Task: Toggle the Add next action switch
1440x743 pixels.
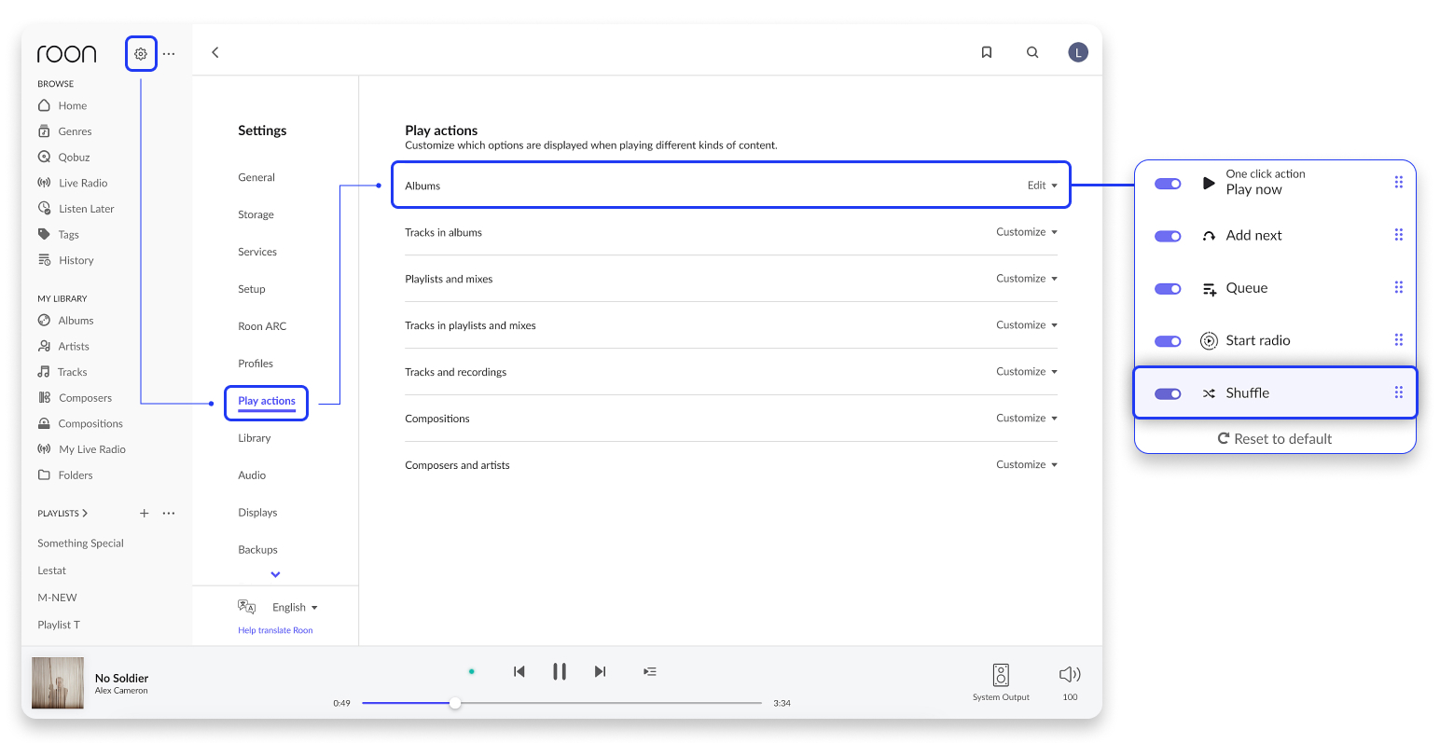Action: (1168, 236)
